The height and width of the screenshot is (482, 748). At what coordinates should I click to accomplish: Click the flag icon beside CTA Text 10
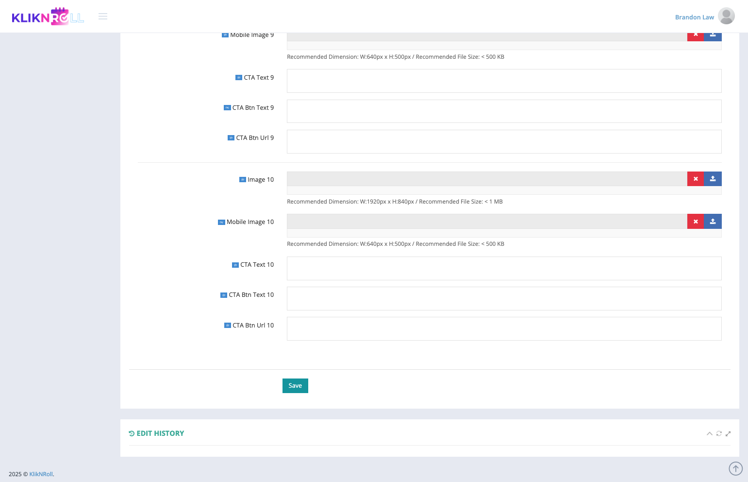click(235, 265)
